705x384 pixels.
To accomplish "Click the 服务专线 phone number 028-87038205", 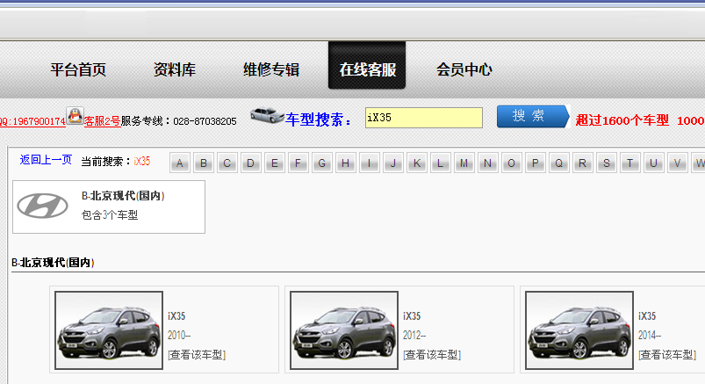I will coord(205,121).
